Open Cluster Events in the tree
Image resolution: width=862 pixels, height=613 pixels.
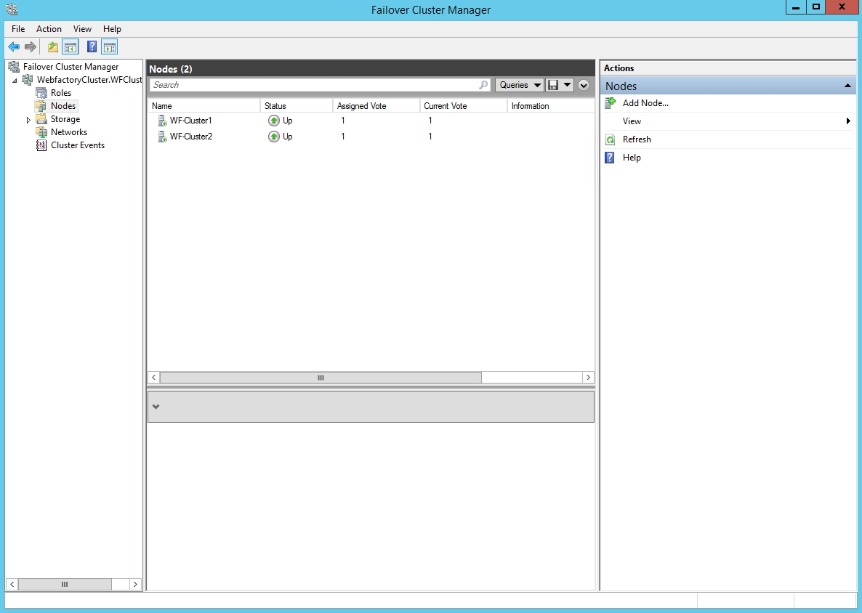pyautogui.click(x=77, y=145)
